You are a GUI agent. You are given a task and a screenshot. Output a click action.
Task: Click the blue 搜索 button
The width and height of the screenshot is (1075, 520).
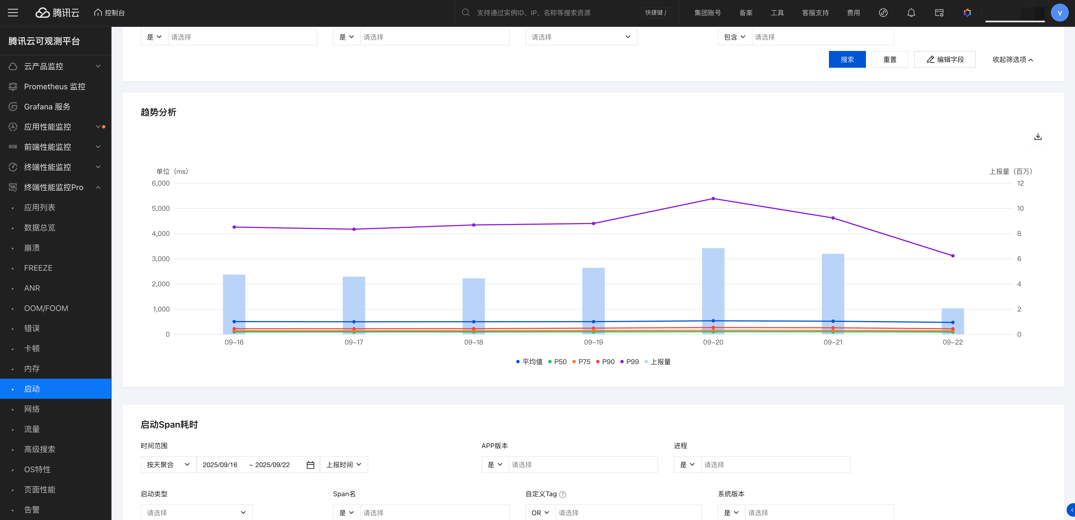847,59
